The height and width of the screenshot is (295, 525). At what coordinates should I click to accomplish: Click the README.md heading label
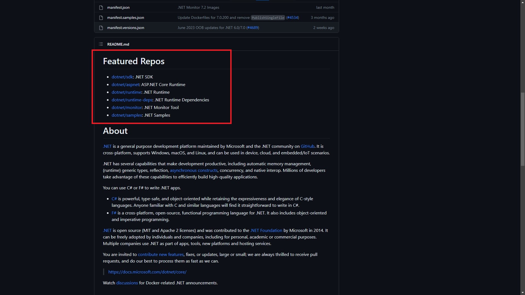pos(118,44)
